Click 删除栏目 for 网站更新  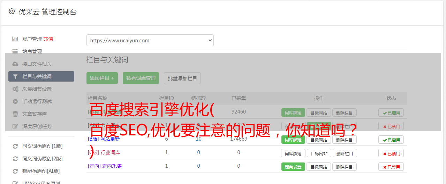click(x=344, y=140)
